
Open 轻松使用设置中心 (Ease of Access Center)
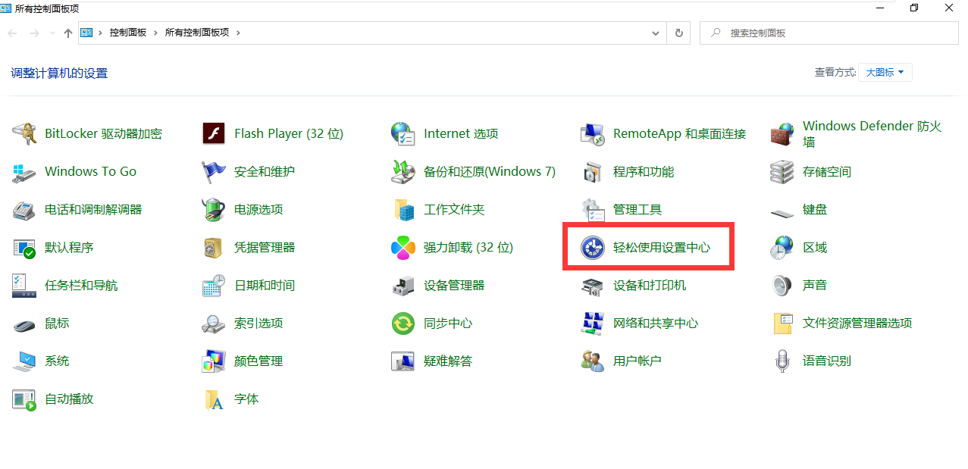click(x=658, y=247)
